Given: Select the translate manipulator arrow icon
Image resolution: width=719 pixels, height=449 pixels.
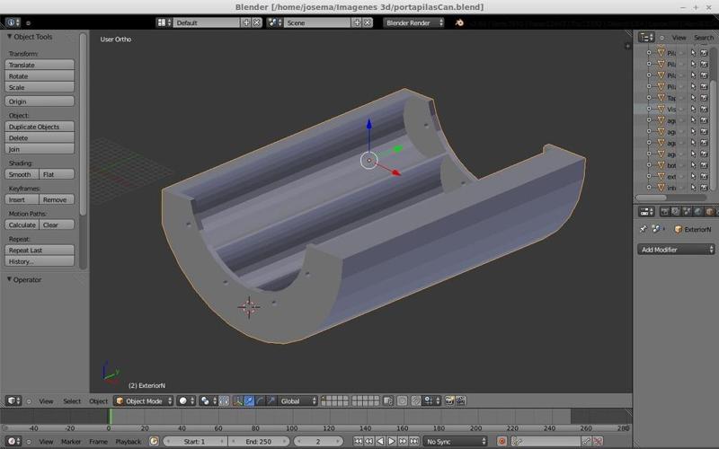Looking at the screenshot, I should [x=250, y=401].
